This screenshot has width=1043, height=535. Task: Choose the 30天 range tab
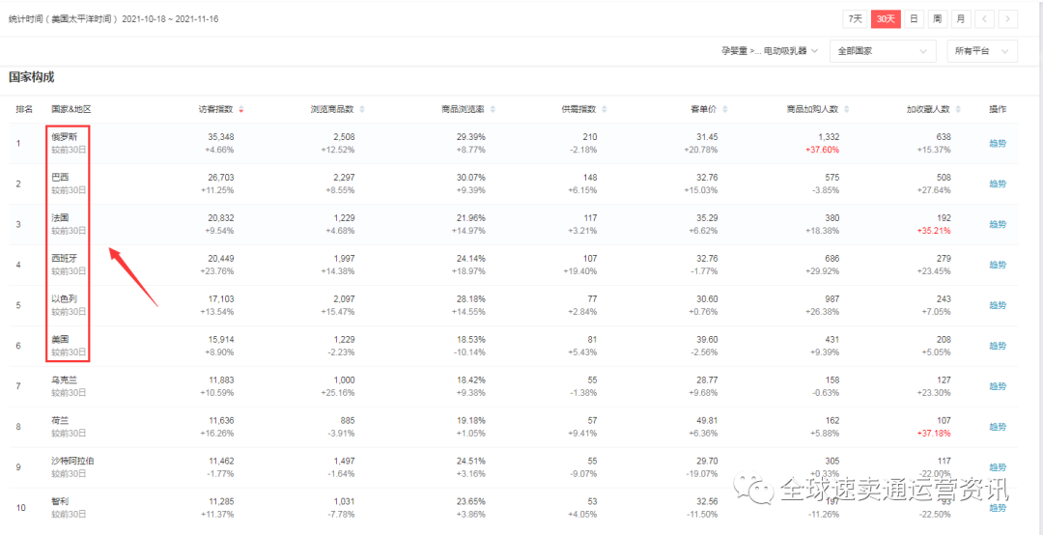coord(885,18)
